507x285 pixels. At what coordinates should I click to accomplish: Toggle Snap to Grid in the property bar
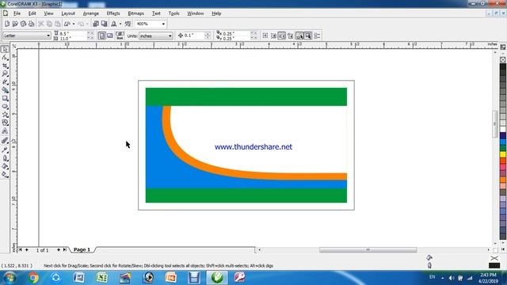click(265, 36)
